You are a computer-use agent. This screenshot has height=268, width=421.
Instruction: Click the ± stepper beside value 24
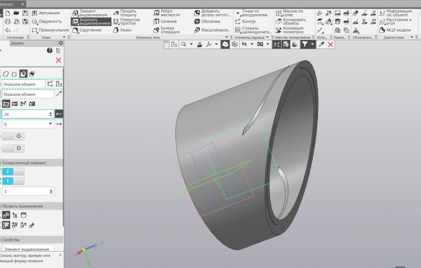click(50, 114)
